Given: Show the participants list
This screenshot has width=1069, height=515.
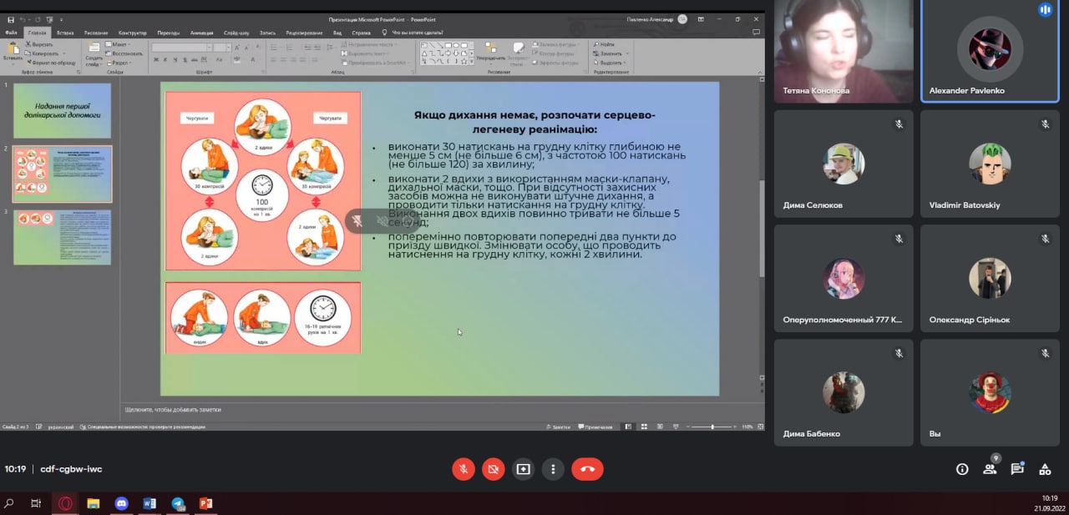Looking at the screenshot, I should (x=990, y=469).
